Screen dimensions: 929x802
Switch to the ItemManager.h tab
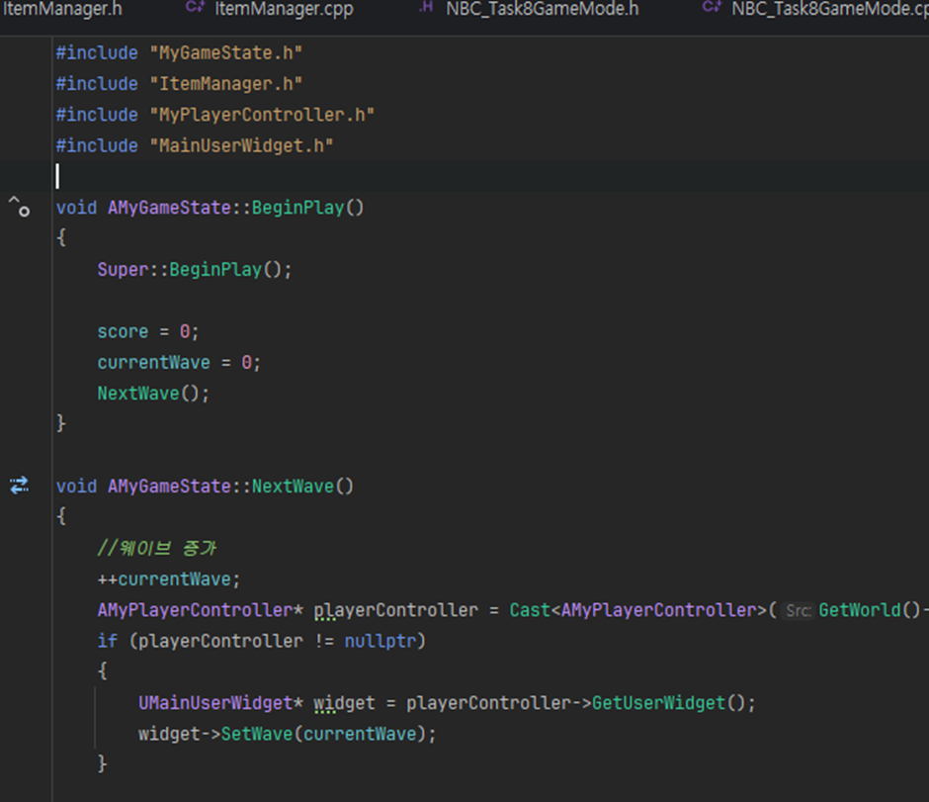[x=61, y=9]
